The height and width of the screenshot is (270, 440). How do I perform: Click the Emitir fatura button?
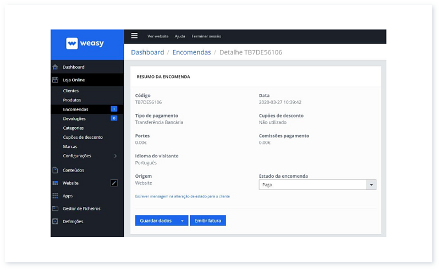tap(208, 221)
